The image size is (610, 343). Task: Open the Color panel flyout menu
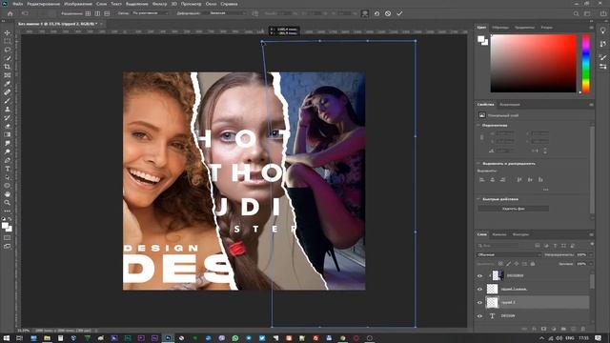(591, 28)
